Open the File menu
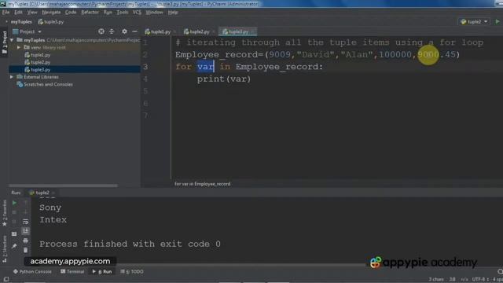The width and height of the screenshot is (503, 283). (x=6, y=13)
